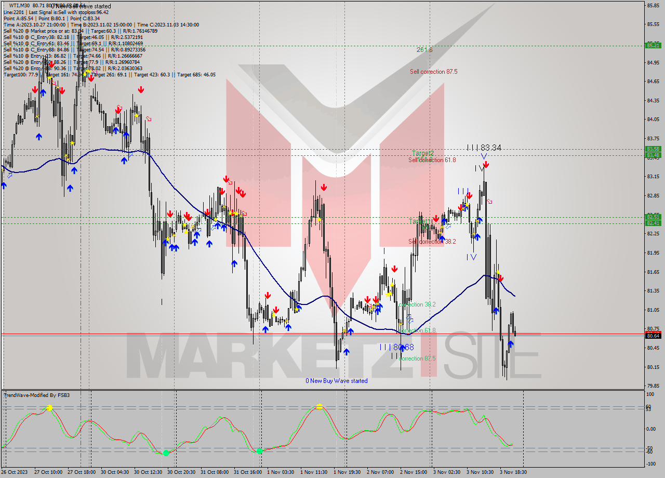The height and width of the screenshot is (478, 665).
Task: Select the 'Target2' label on the chart
Action: pos(423,153)
